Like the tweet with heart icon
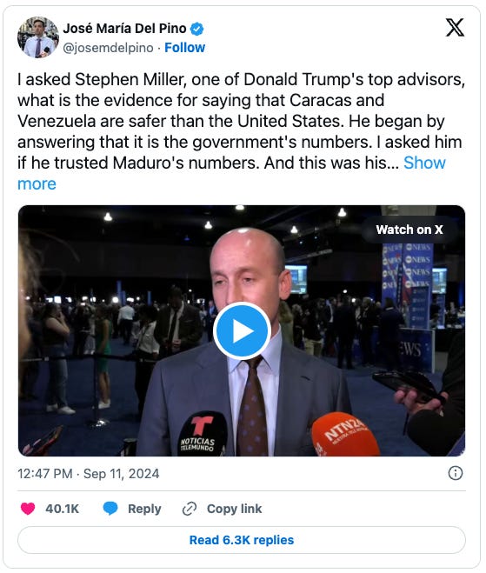 [x=28, y=509]
